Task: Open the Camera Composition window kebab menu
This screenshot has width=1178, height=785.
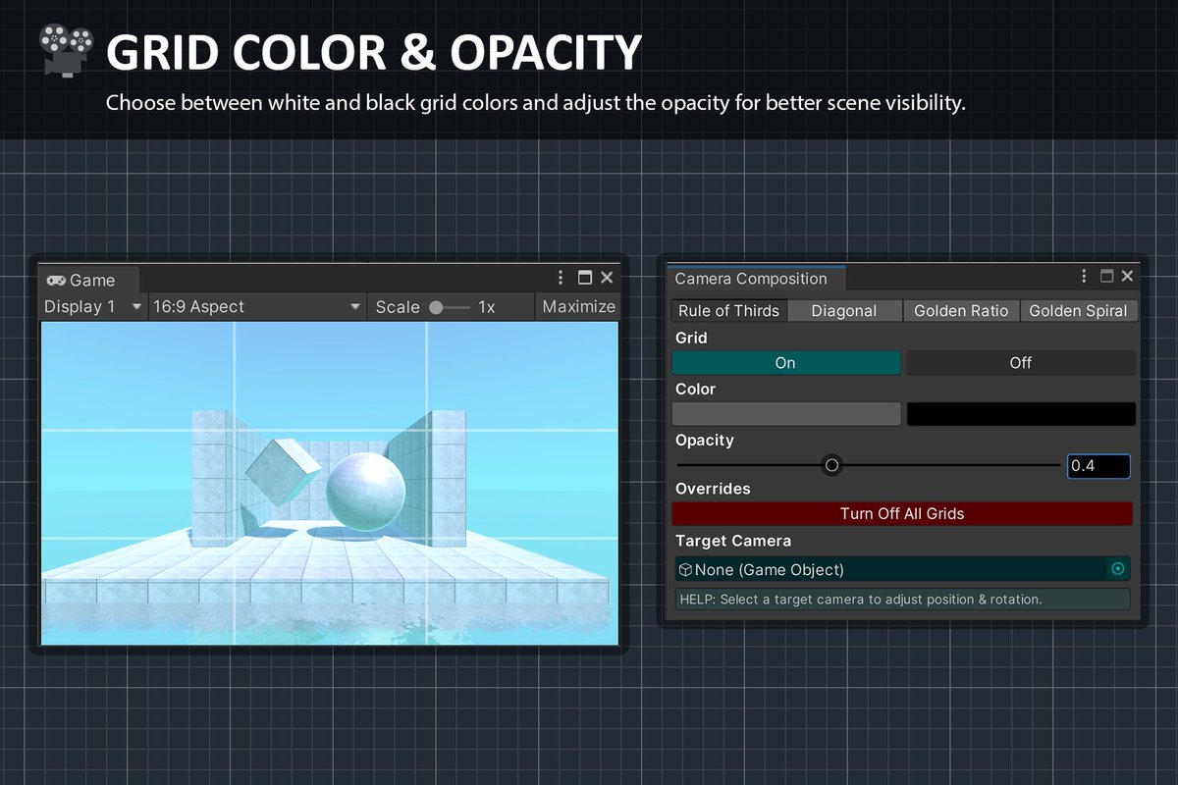Action: 1084,277
